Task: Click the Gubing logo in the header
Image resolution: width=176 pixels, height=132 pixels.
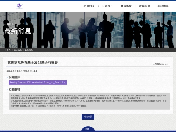Action: pyautogui.click(x=20, y=7)
